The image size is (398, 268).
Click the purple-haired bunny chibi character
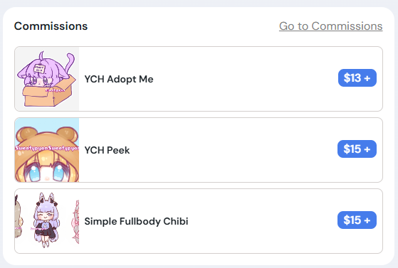pos(46,220)
